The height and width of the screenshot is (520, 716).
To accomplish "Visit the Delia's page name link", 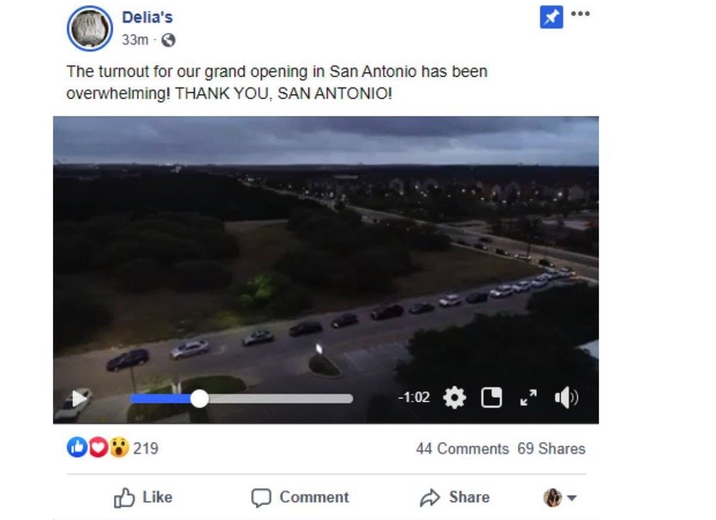I will pyautogui.click(x=147, y=17).
